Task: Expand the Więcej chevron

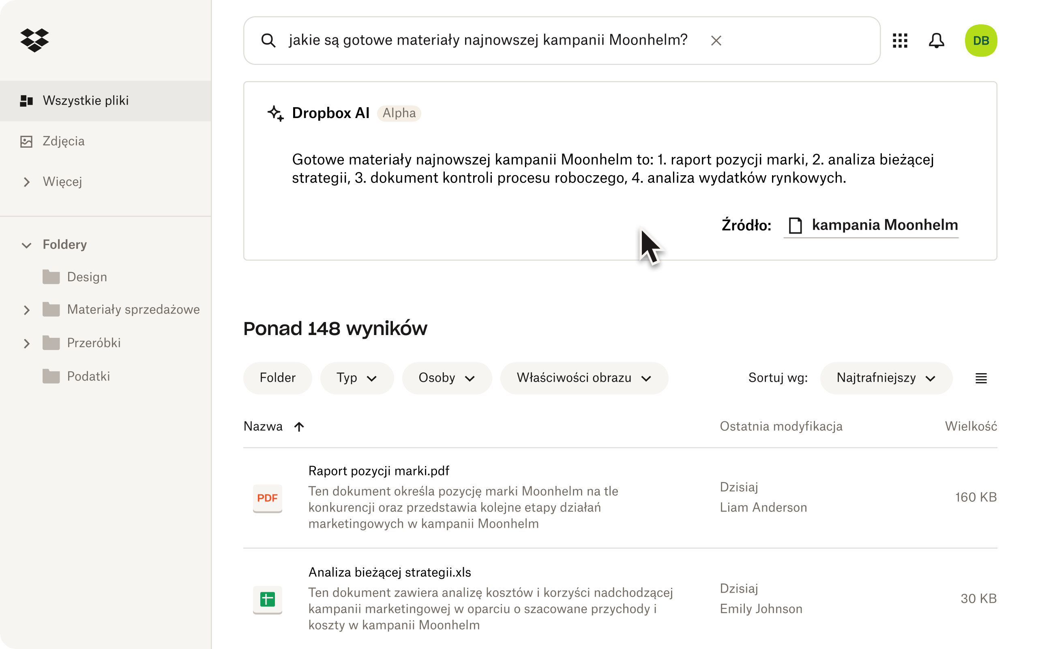Action: pyautogui.click(x=27, y=182)
